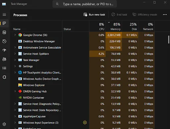Viewport: 170px width, 129px height.
Task: Click the process search input field
Action: [x=85, y=4]
